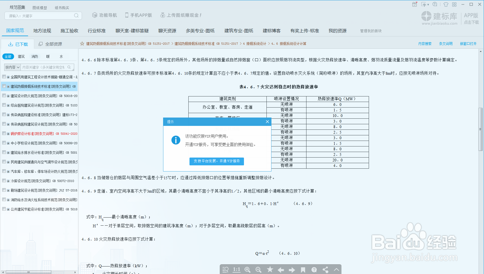Open the 纸书购买 menu
The image size is (484, 274).
point(62,8)
